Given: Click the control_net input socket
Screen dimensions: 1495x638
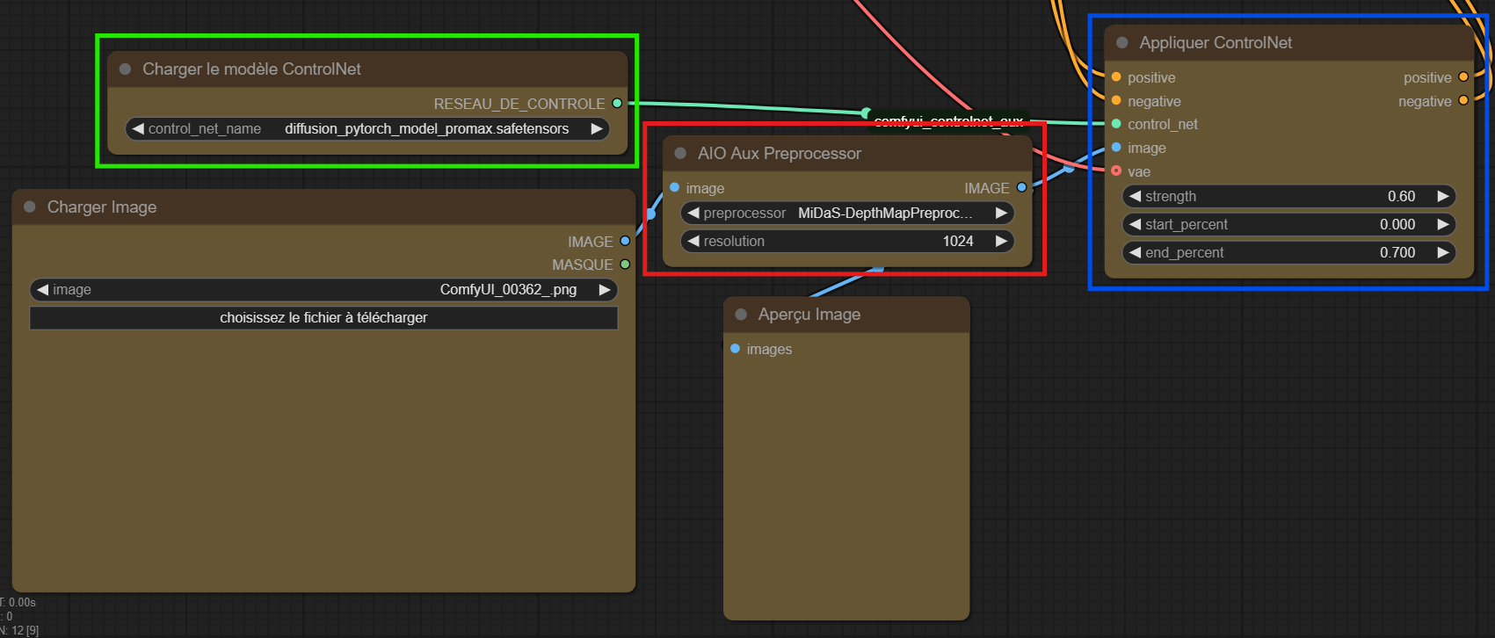Looking at the screenshot, I should click(x=1116, y=124).
